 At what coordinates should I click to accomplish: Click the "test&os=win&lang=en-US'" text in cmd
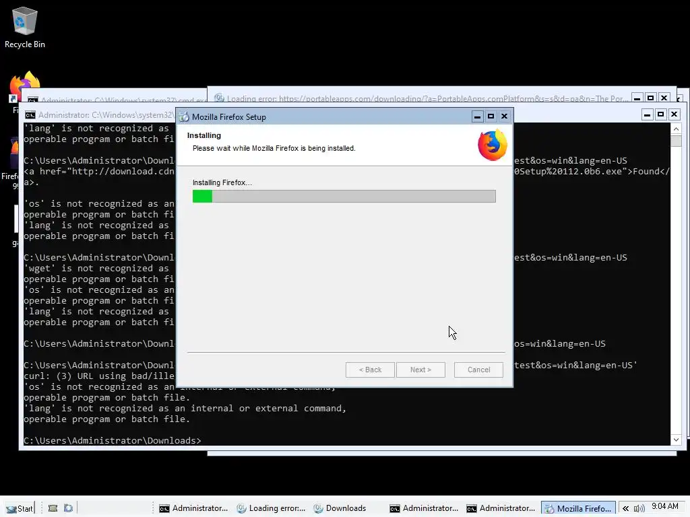tap(575, 366)
